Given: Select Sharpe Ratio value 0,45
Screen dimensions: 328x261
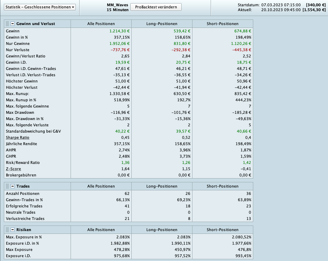Looking at the screenshot, I should [x=125, y=137].
